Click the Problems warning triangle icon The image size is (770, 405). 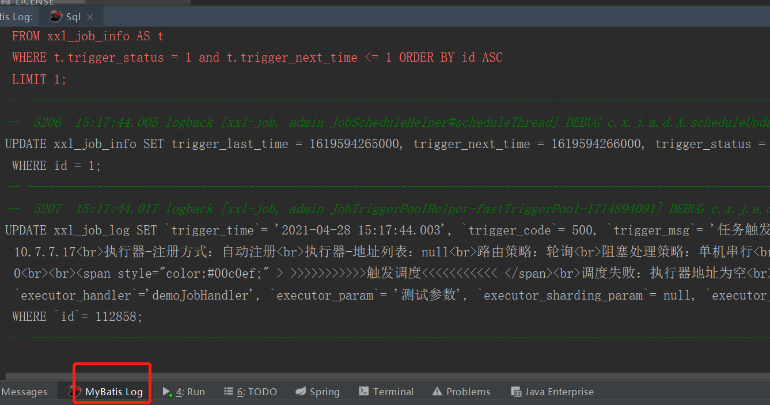coord(437,392)
